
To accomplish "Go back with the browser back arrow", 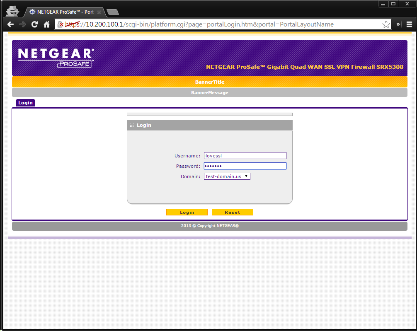I will [11, 24].
